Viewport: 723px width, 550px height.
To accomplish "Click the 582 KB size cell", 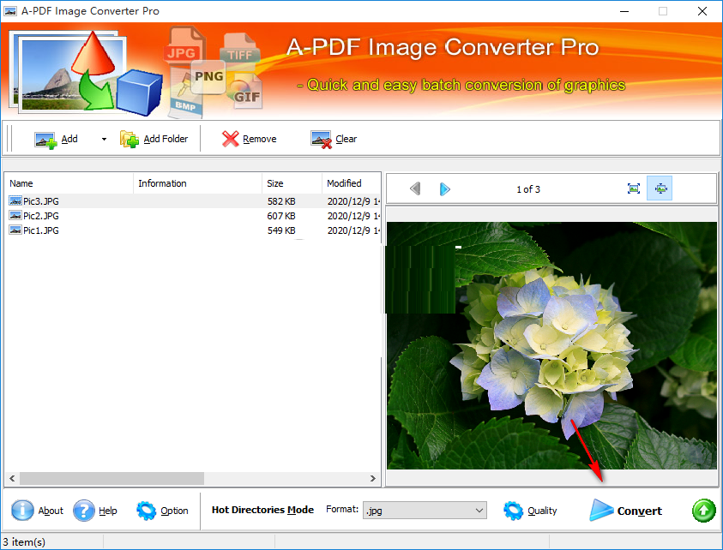I will [x=281, y=201].
